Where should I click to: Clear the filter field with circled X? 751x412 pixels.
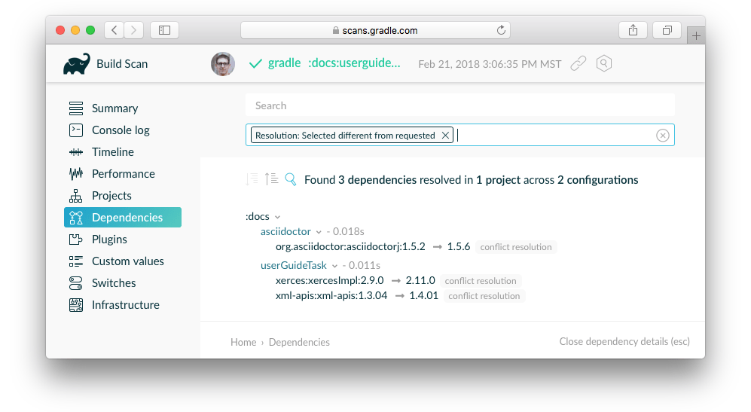click(662, 136)
